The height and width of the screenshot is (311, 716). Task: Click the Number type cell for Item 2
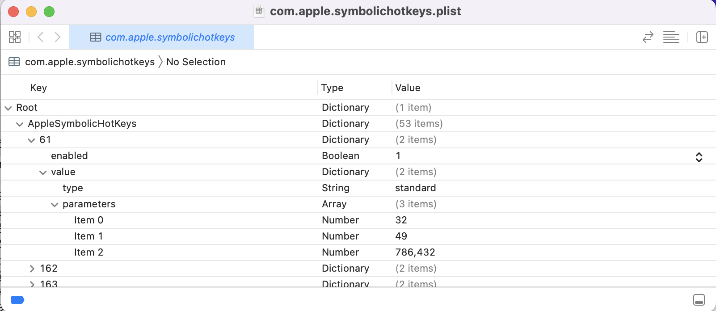341,252
